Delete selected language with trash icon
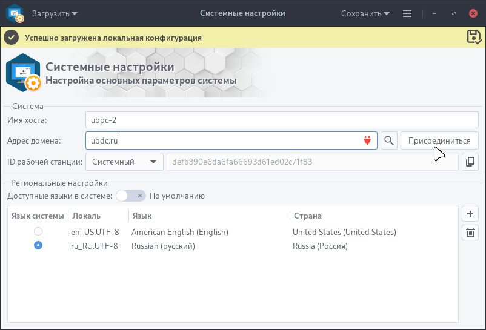The image size is (486, 330). click(470, 233)
